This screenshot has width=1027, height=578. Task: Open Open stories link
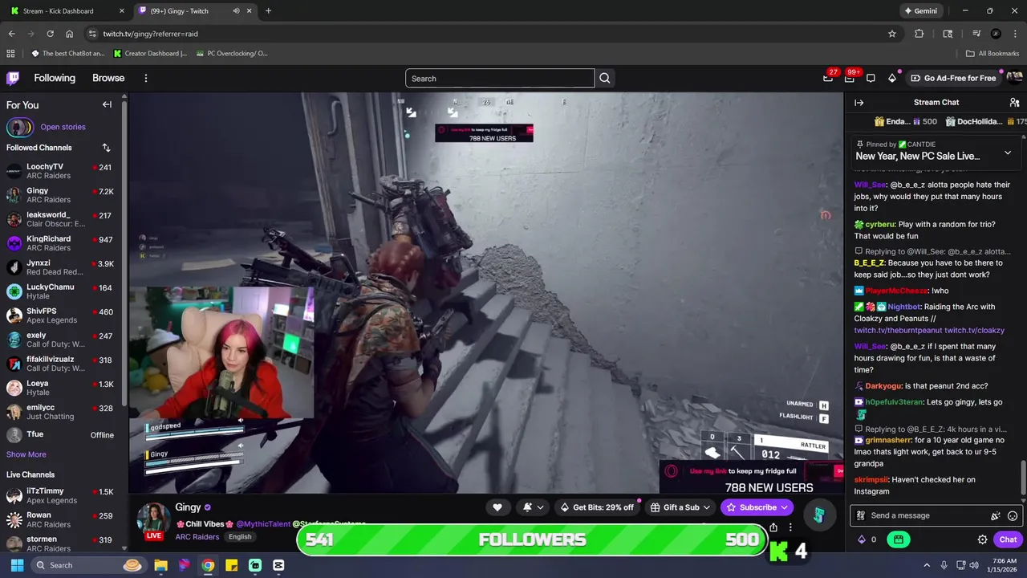[x=63, y=127]
